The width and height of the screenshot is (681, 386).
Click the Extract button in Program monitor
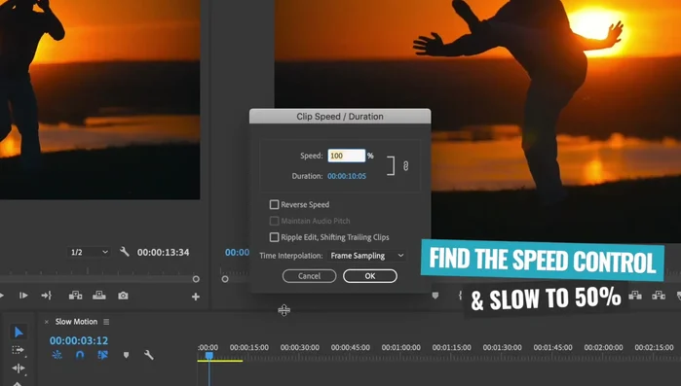tap(659, 296)
